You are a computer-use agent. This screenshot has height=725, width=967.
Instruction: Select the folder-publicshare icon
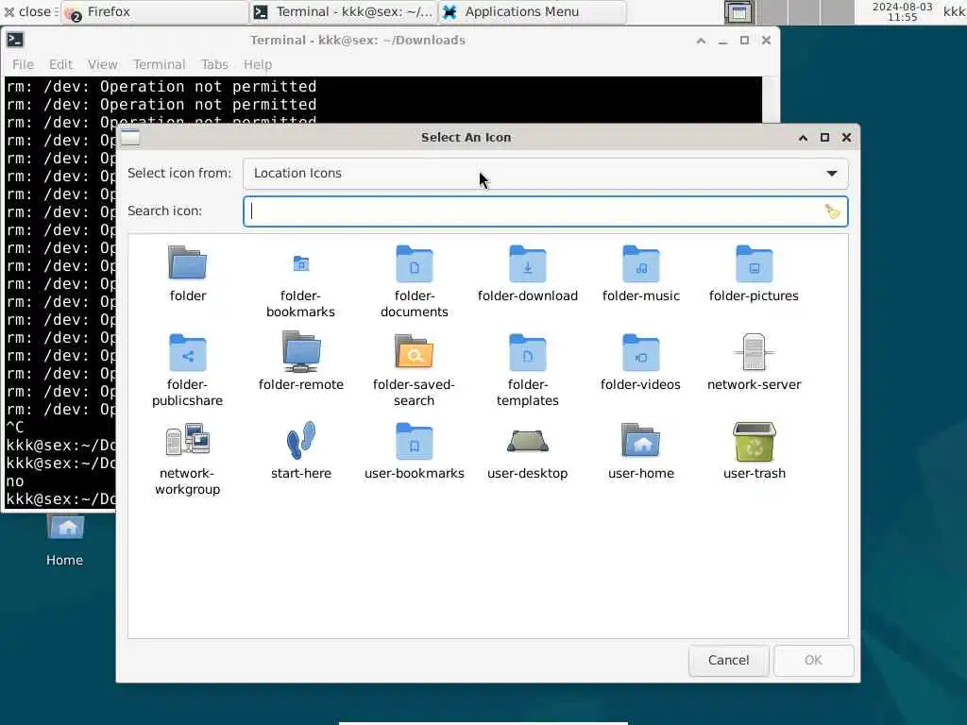point(188,352)
